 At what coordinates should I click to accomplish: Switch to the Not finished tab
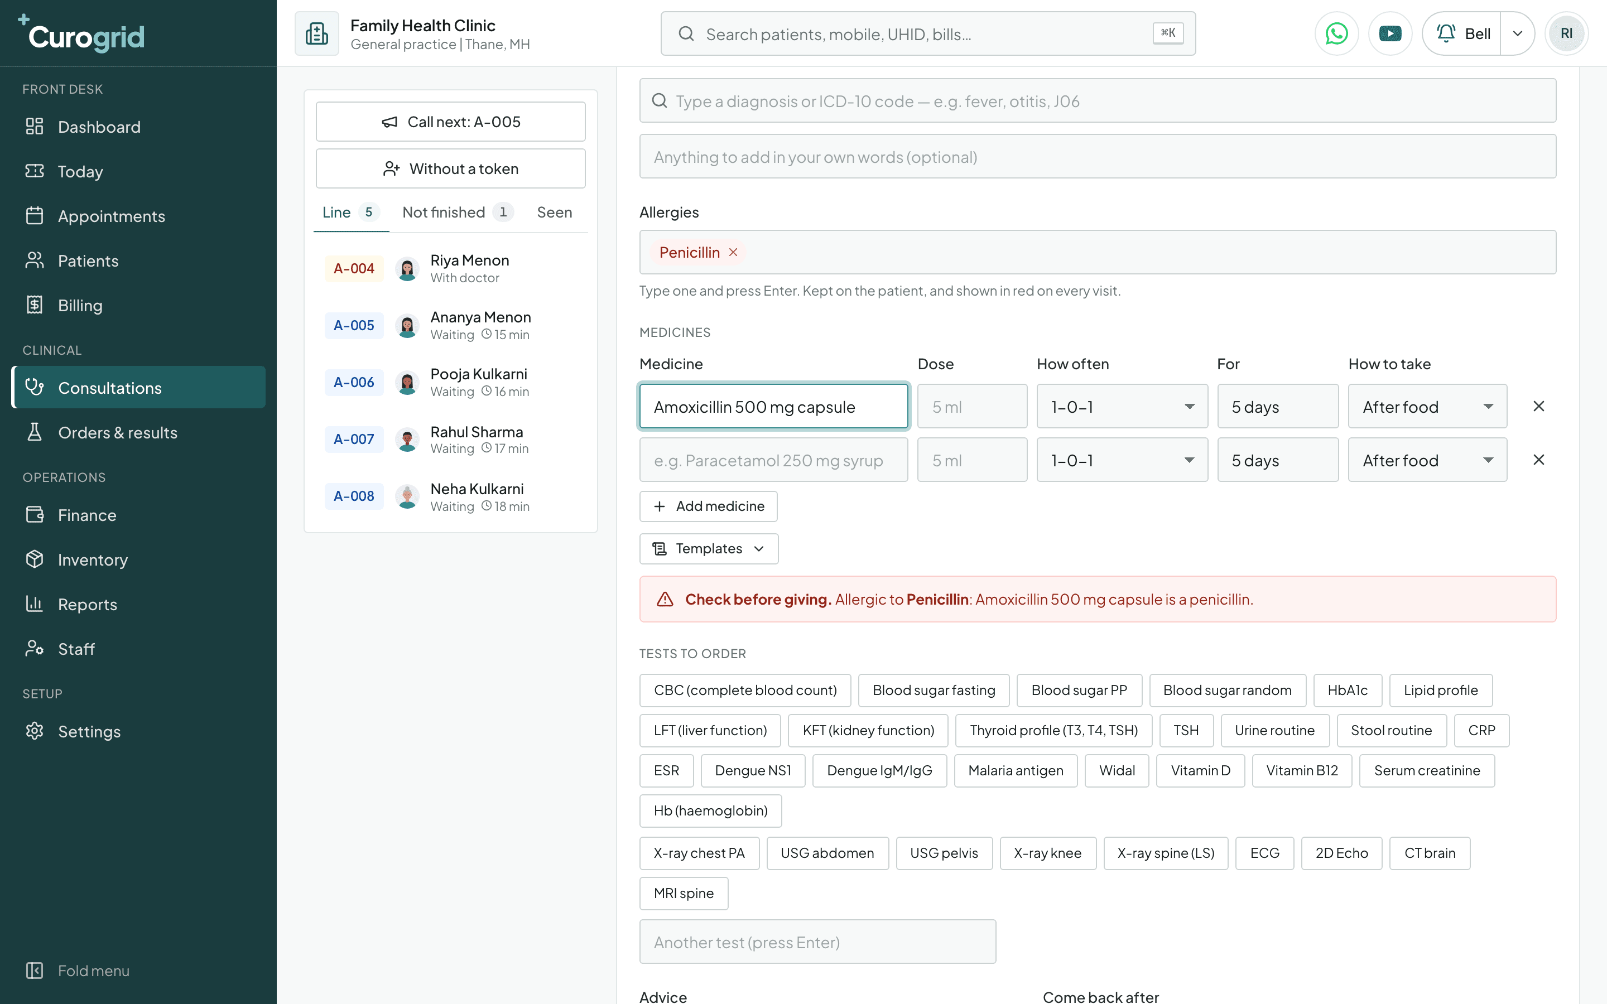(x=458, y=213)
